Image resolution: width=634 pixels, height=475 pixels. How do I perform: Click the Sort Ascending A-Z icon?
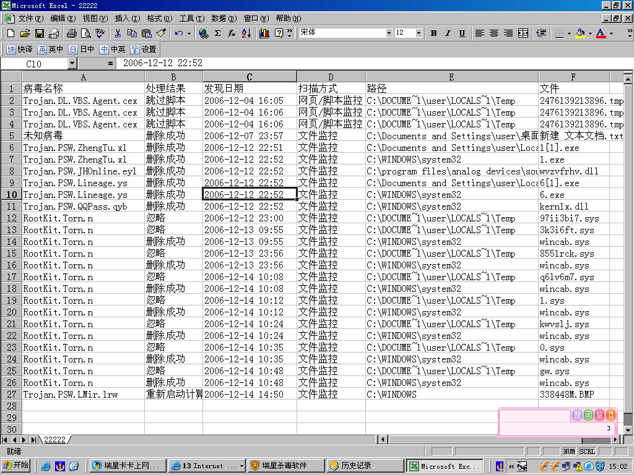click(246, 33)
